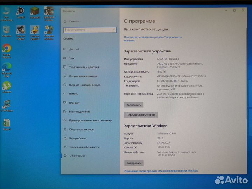Open the IP-TV Player desktop icon
This screenshot has width=252, height=189.
click(7, 105)
